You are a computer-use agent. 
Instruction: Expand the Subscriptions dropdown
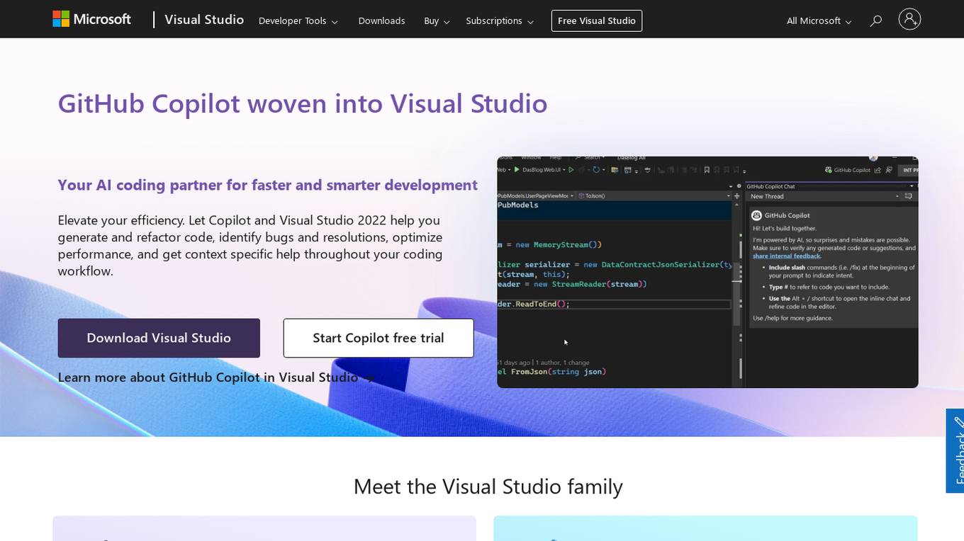pyautogui.click(x=499, y=21)
